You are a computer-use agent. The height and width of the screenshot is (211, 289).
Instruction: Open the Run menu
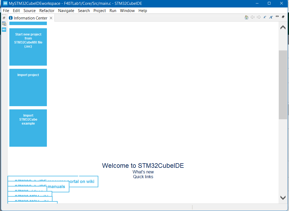(x=113, y=11)
